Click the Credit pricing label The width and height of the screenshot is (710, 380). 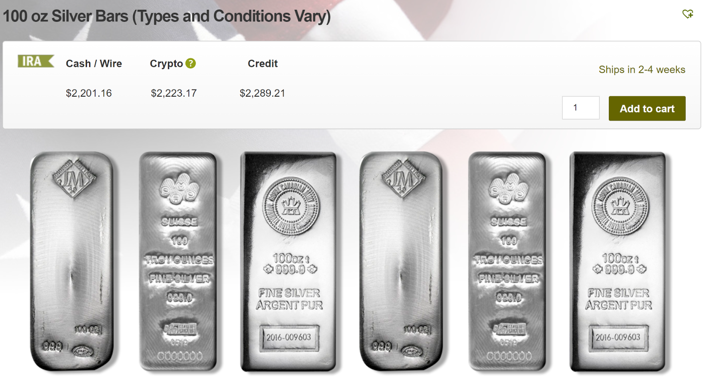[263, 63]
